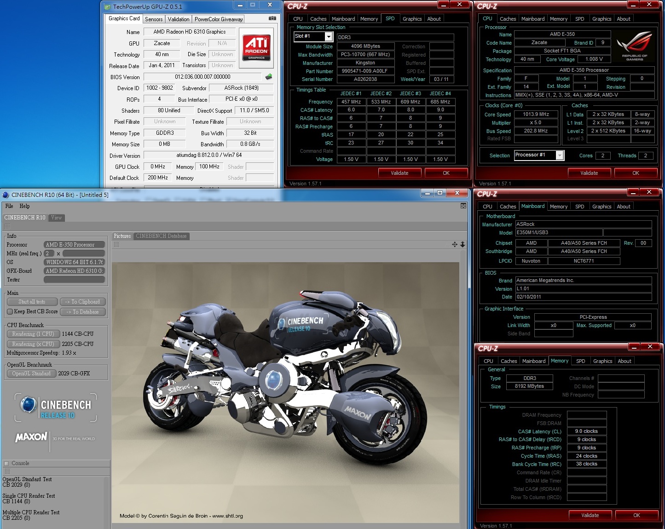Click the memory Size value 8192 MBytes
665x529 pixels.
coord(529,386)
